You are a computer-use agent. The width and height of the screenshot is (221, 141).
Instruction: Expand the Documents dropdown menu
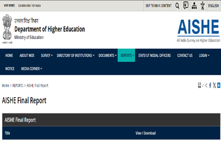coord(108,55)
